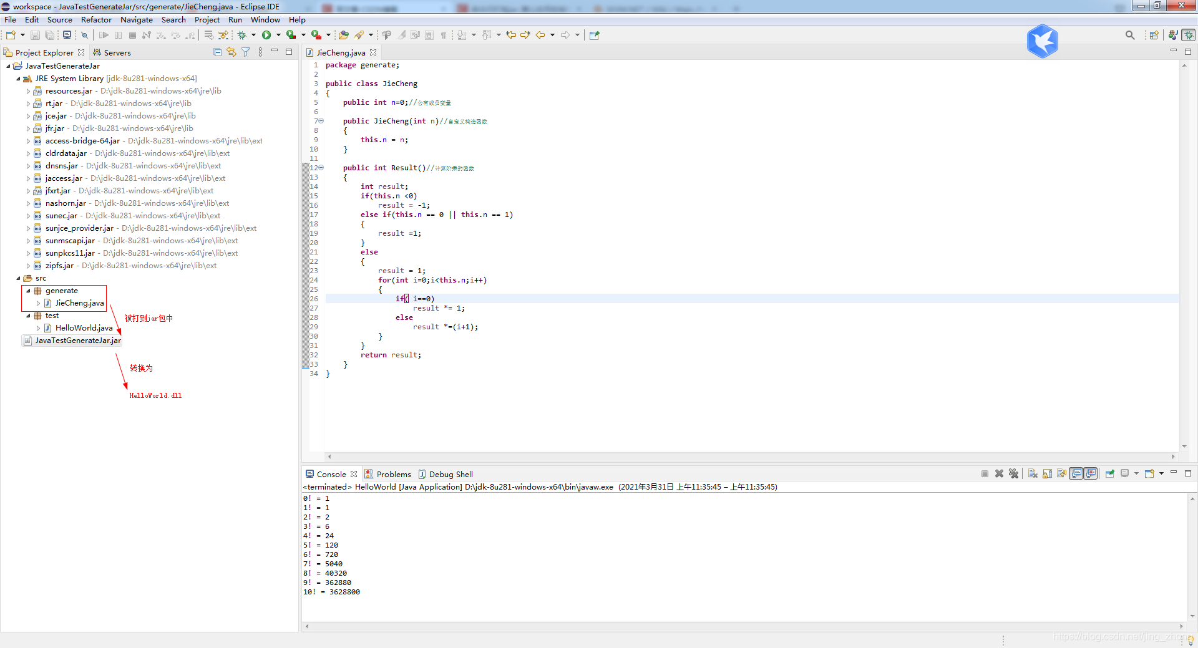
Task: Open the Refactor menu
Action: 96,19
